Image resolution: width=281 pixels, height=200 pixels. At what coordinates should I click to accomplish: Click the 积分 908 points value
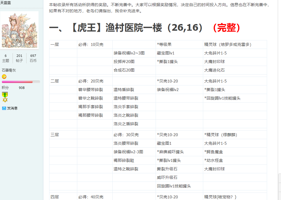coord(22,88)
